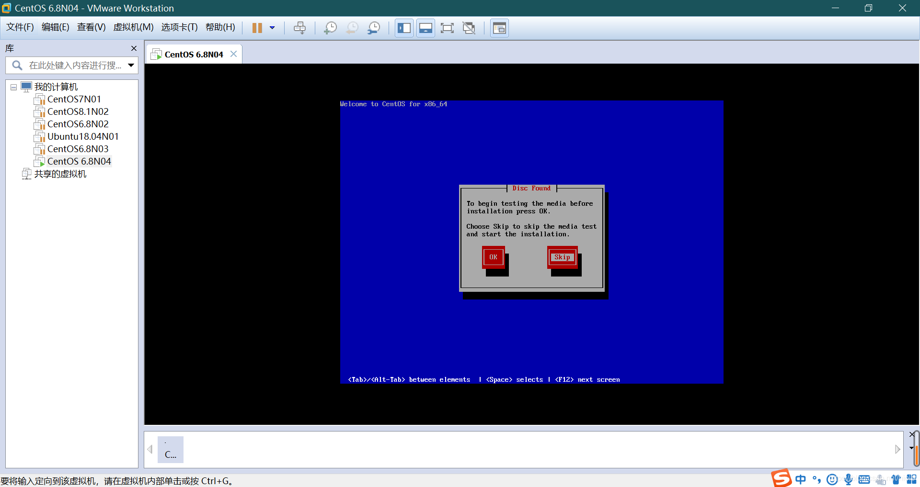Select CentOS8.1N02 virtual machine
Viewport: 920px width, 487px height.
(x=78, y=111)
